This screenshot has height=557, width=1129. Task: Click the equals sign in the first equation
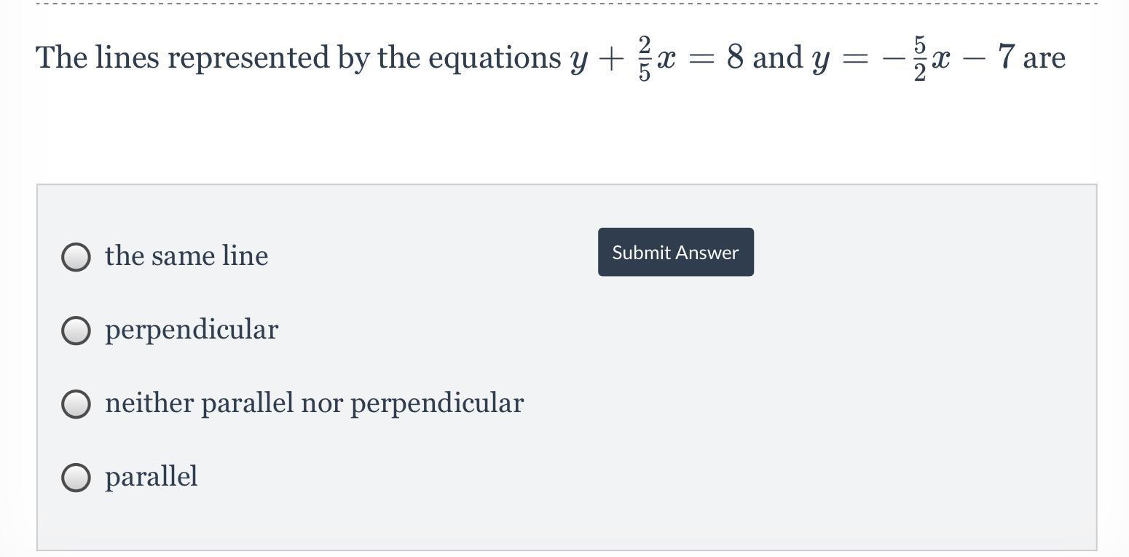tap(701, 58)
